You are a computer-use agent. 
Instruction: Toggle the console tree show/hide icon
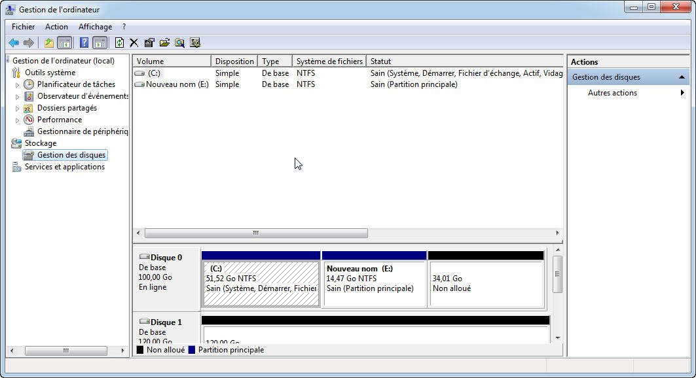[x=65, y=43]
